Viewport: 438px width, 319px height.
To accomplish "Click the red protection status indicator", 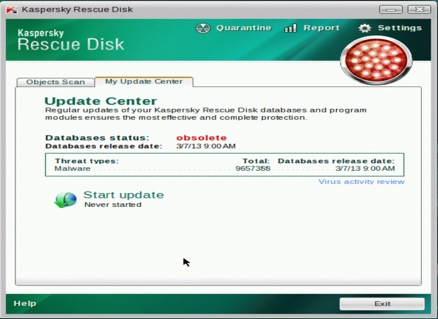I will tap(376, 61).
